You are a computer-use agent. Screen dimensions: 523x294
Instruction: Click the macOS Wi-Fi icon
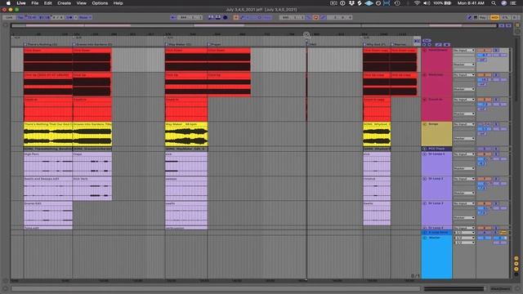click(417, 3)
